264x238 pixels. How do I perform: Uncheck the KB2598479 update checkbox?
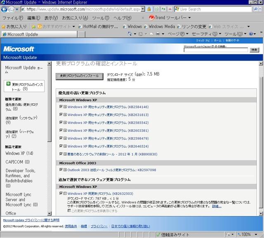tap(61, 138)
